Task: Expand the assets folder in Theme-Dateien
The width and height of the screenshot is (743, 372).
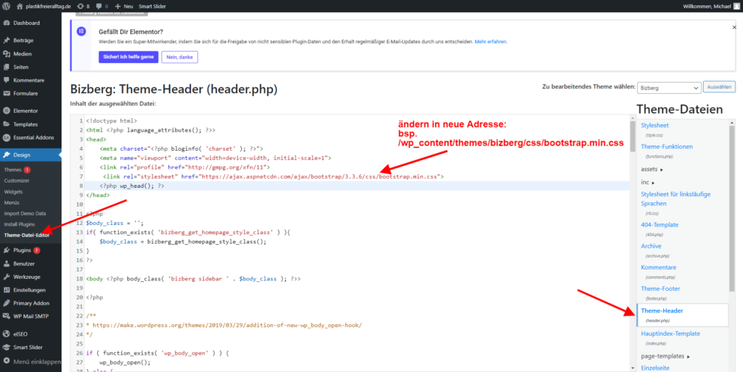Action: [651, 168]
